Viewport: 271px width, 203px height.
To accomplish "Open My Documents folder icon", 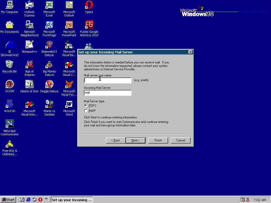I will point(10,27).
